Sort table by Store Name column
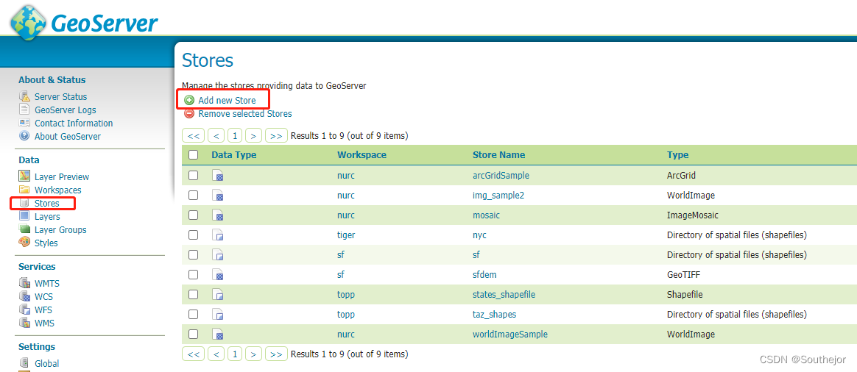The width and height of the screenshot is (857, 372). (x=498, y=155)
